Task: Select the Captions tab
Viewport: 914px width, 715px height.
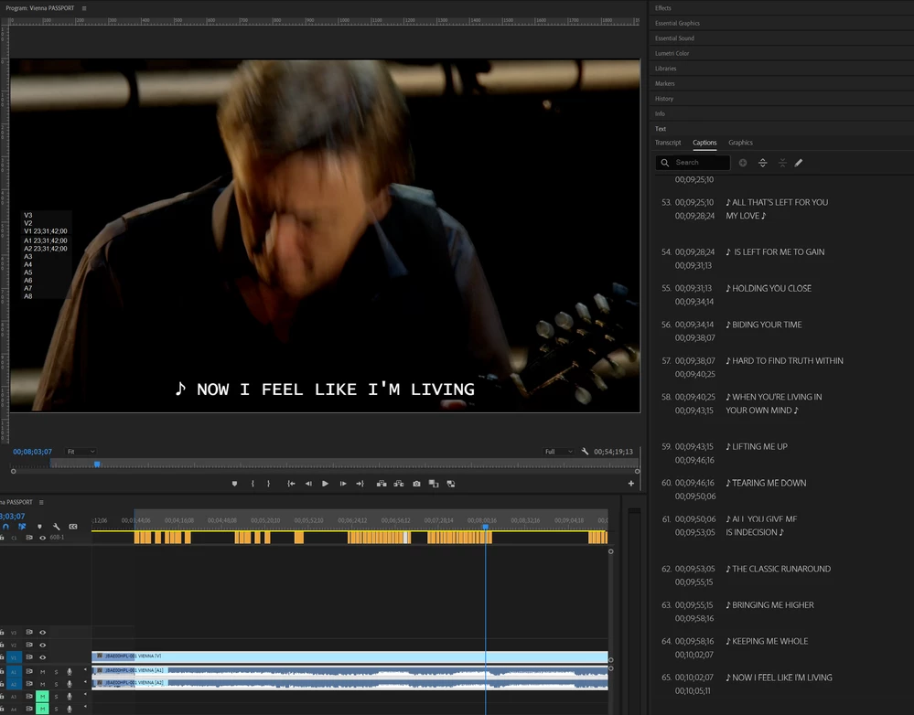Action: (x=704, y=143)
